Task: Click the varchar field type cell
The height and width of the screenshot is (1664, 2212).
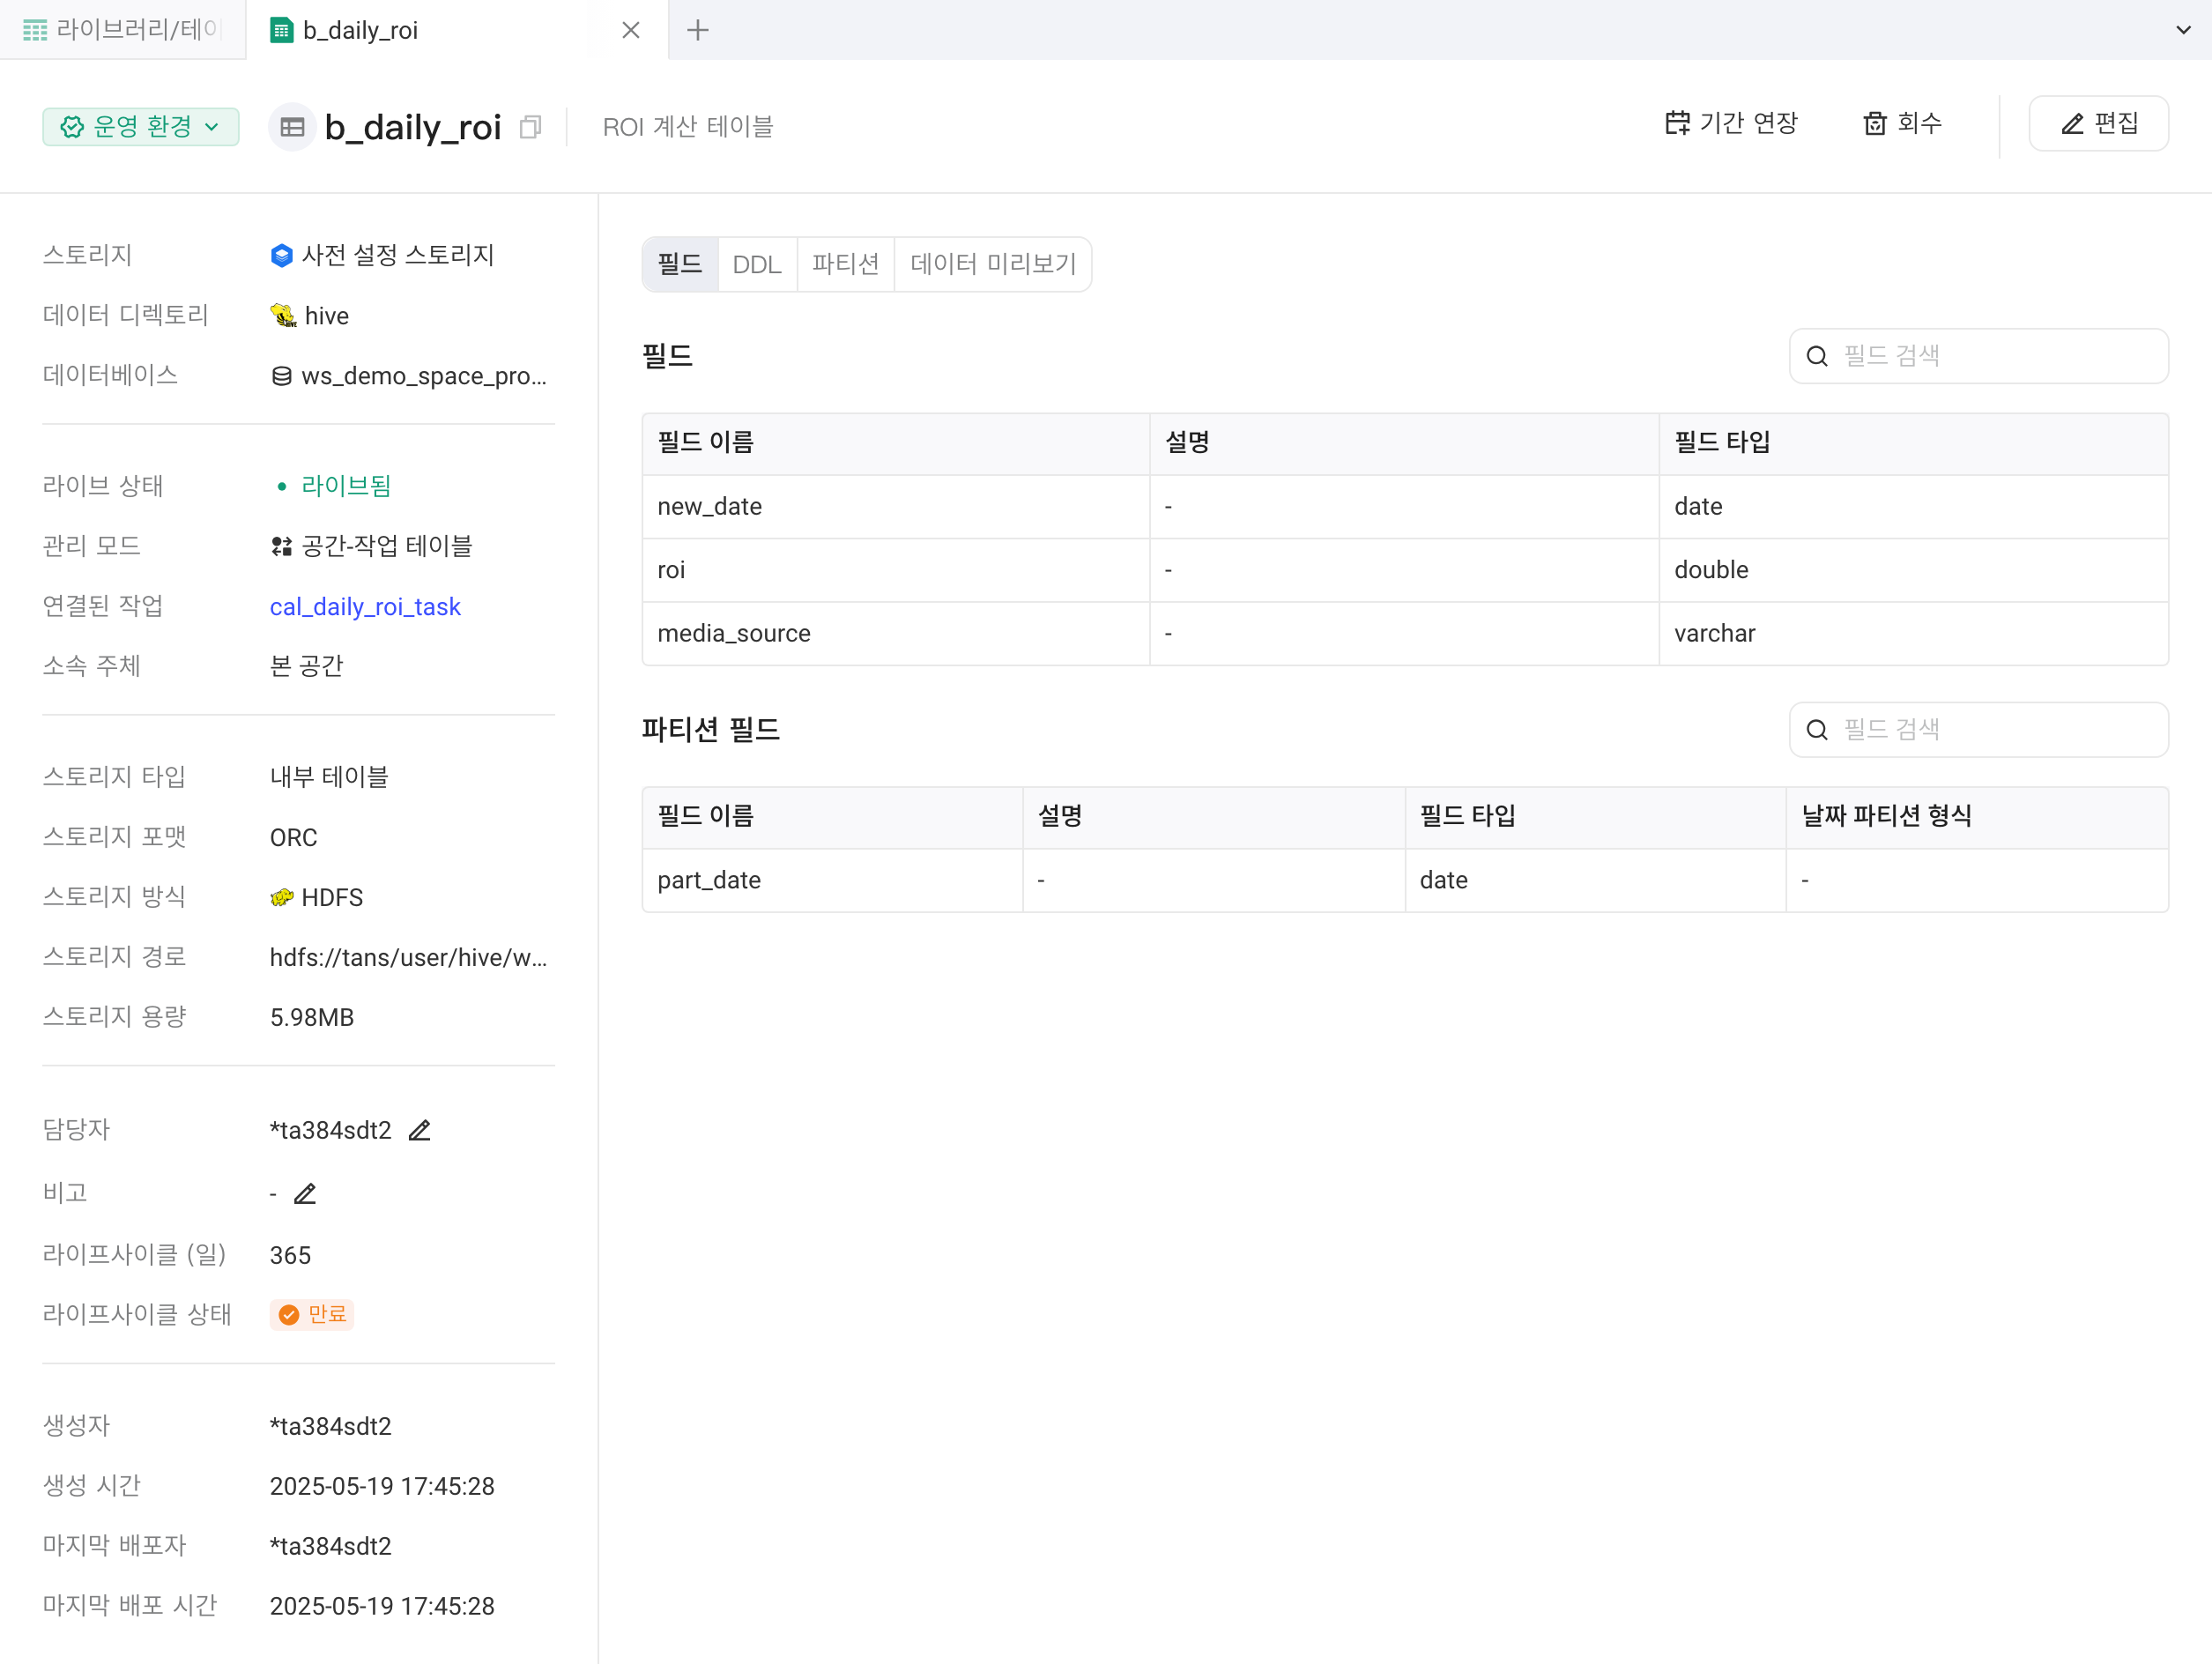Action: click(x=1913, y=633)
